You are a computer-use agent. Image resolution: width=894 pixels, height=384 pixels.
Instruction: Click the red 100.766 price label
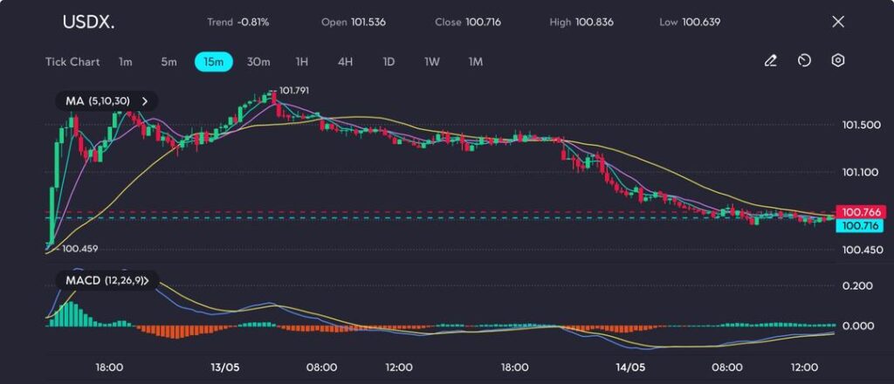click(860, 211)
